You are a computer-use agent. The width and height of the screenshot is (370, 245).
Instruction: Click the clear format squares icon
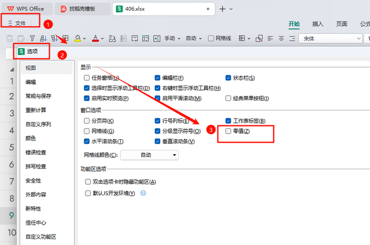coord(259,38)
